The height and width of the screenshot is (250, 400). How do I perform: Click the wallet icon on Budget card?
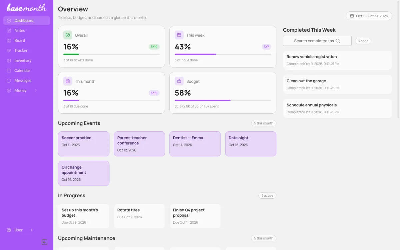[179, 81]
